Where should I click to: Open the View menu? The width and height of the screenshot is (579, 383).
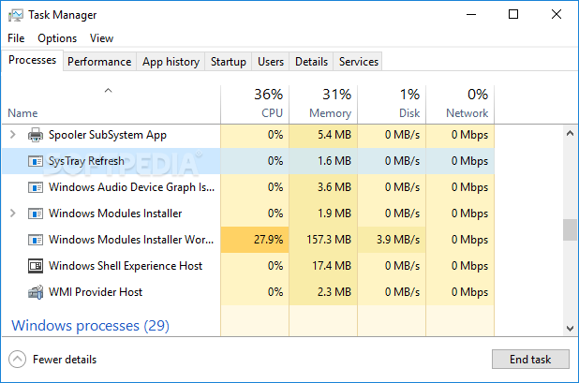[101, 38]
